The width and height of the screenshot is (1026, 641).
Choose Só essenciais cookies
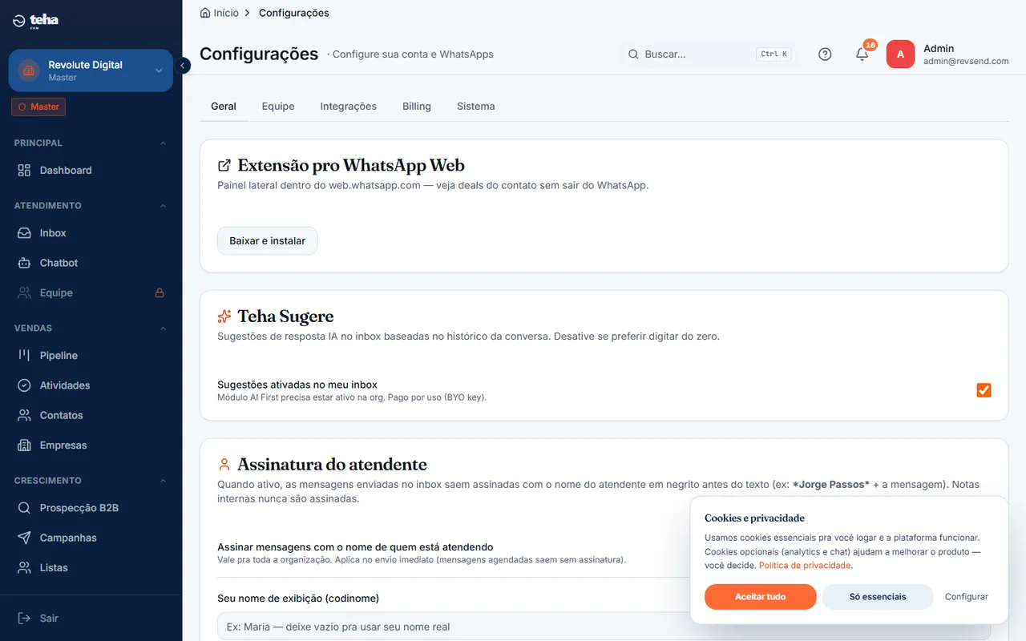(x=878, y=597)
